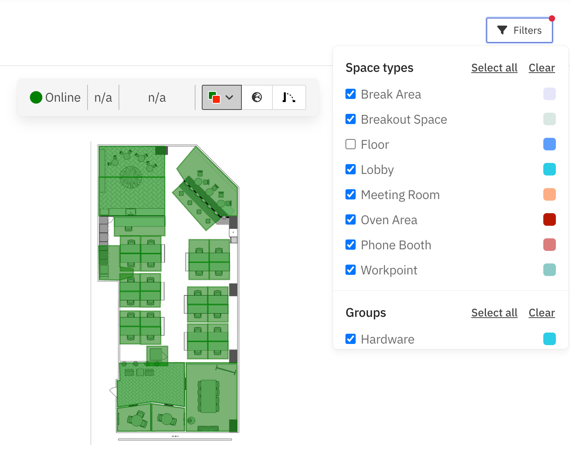Click the Space types heading

[x=379, y=68]
